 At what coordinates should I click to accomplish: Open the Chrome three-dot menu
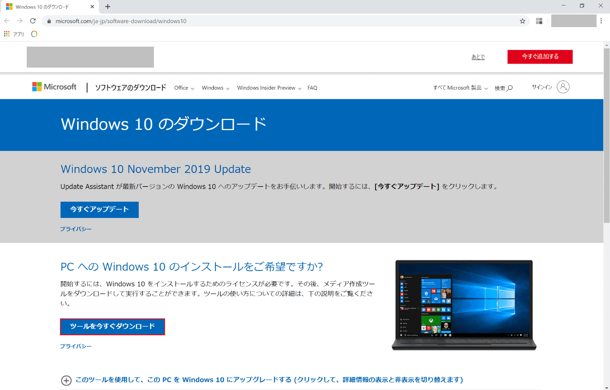(601, 21)
